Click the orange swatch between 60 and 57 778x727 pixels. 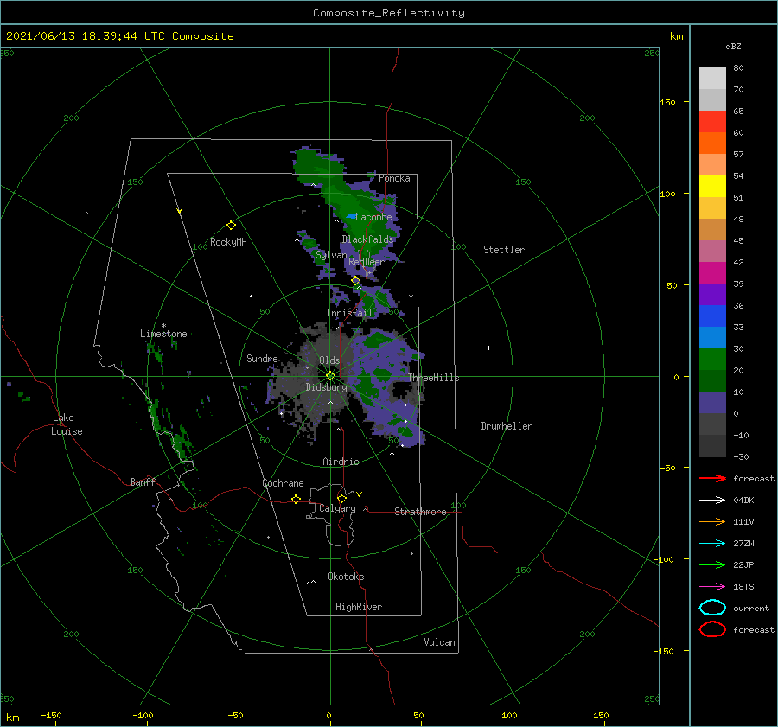[x=712, y=143]
